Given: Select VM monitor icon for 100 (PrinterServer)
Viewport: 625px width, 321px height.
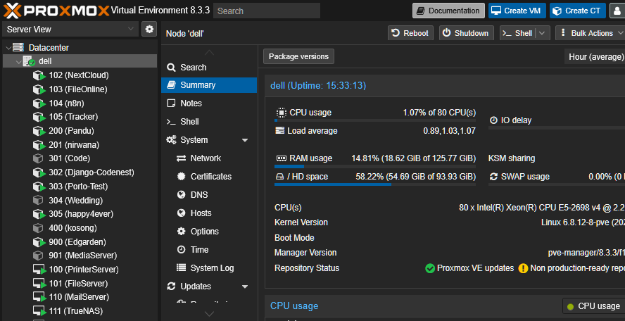Looking at the screenshot, I should click(39, 270).
